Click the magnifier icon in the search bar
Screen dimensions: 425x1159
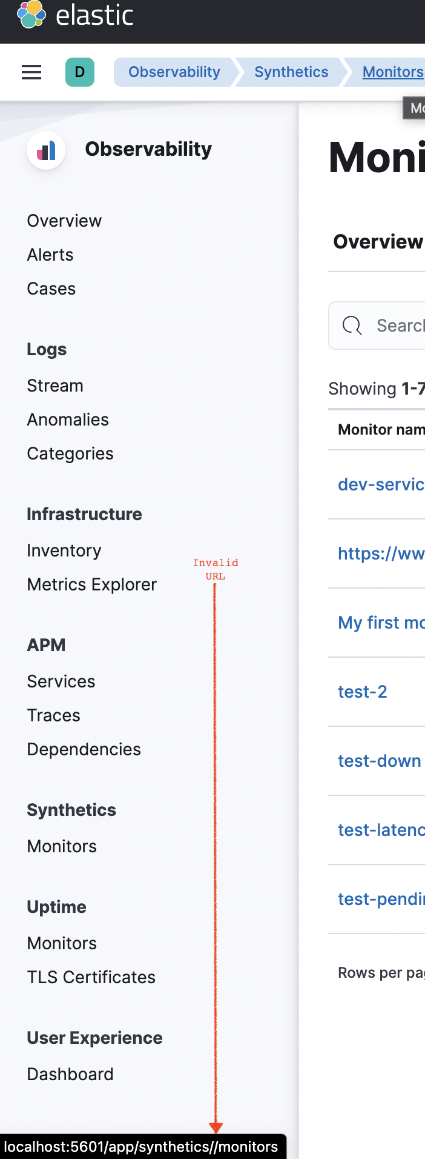[x=351, y=326]
